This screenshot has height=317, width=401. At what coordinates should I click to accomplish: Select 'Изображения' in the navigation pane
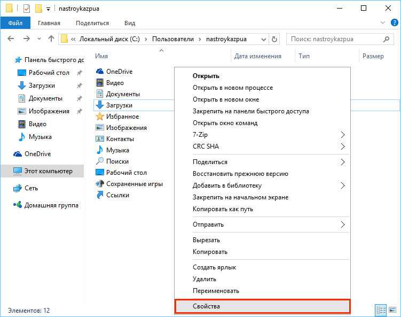click(49, 111)
